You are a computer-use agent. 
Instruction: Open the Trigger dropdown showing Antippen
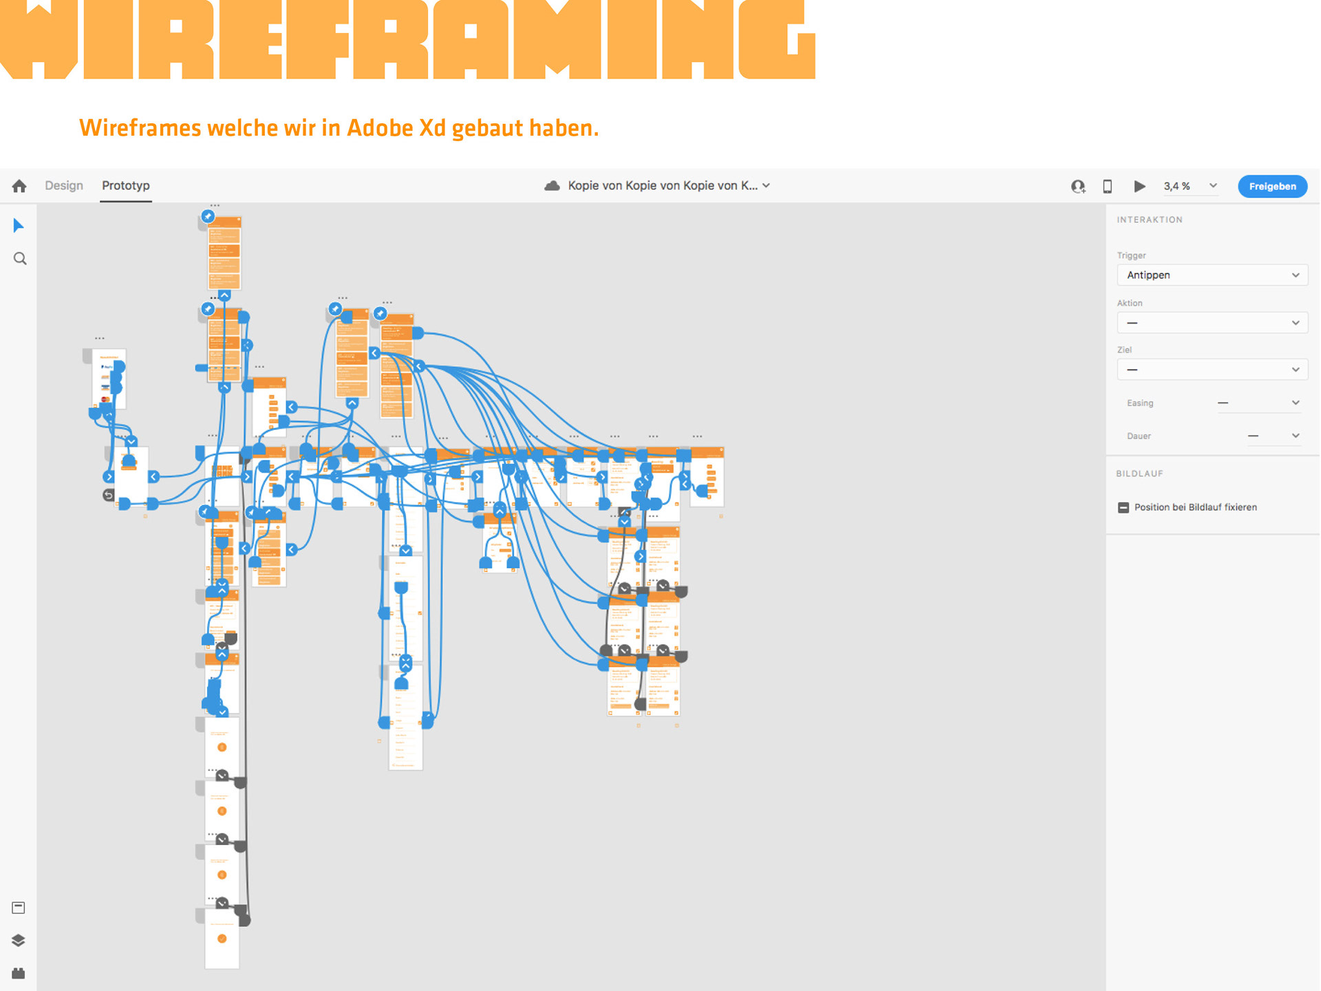click(1212, 275)
